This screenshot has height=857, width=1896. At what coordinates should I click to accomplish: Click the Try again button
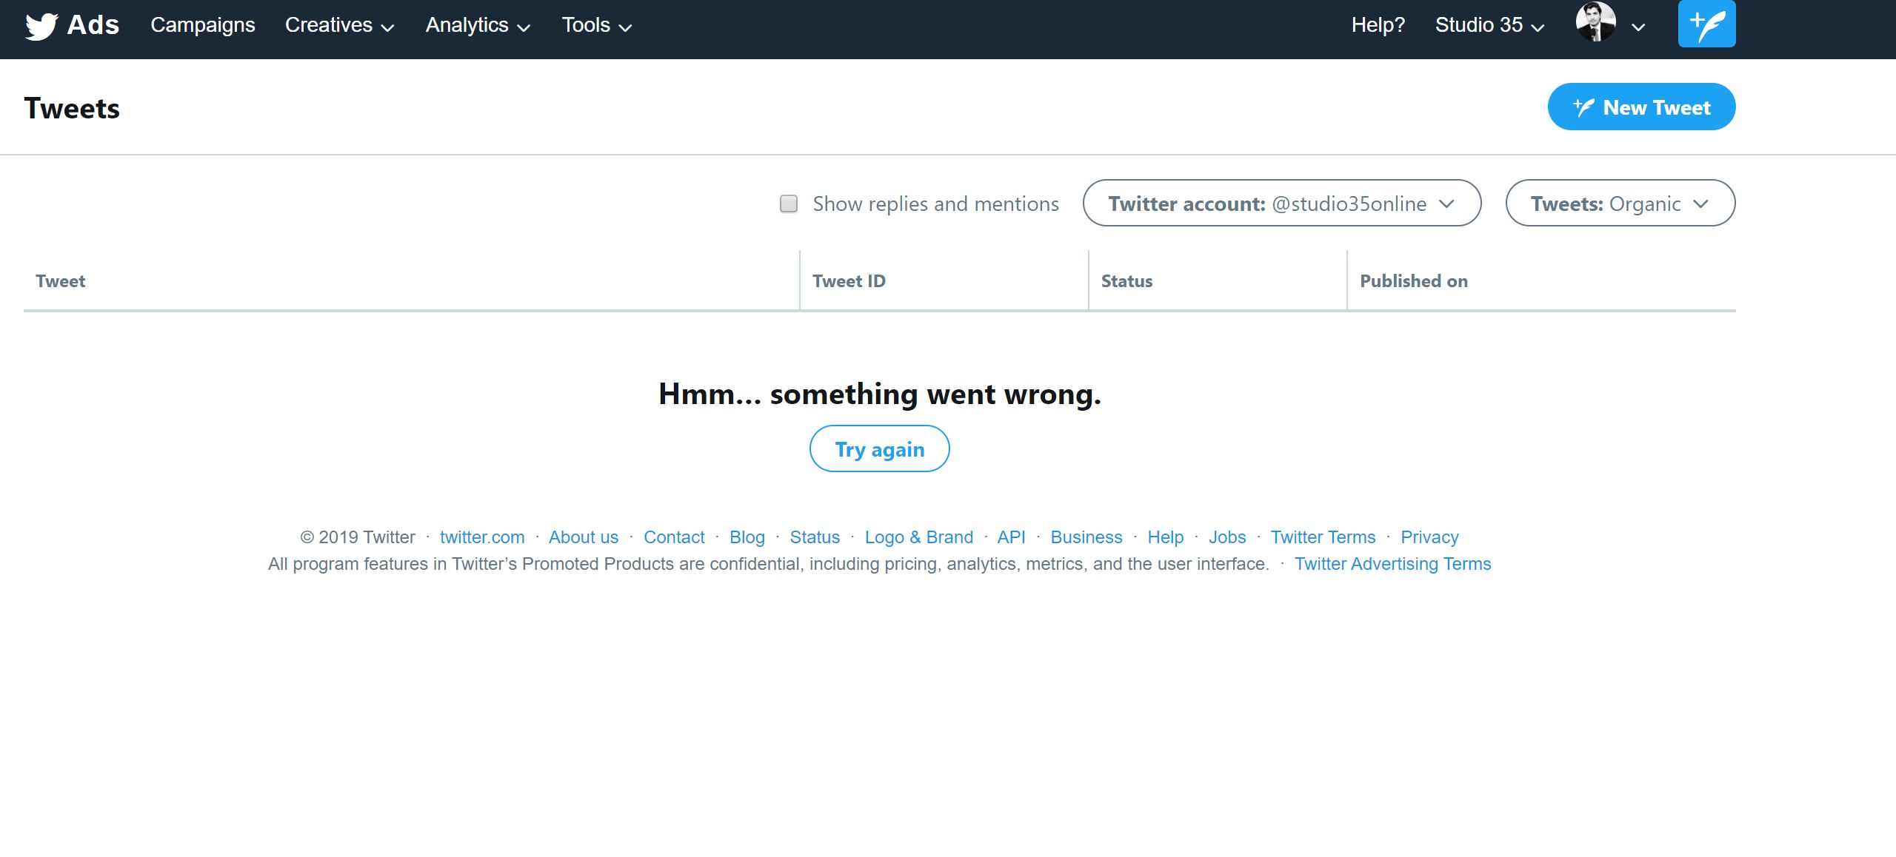(879, 449)
